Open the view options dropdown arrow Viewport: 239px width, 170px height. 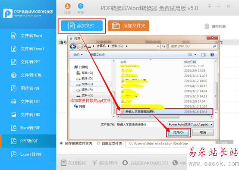point(195,55)
